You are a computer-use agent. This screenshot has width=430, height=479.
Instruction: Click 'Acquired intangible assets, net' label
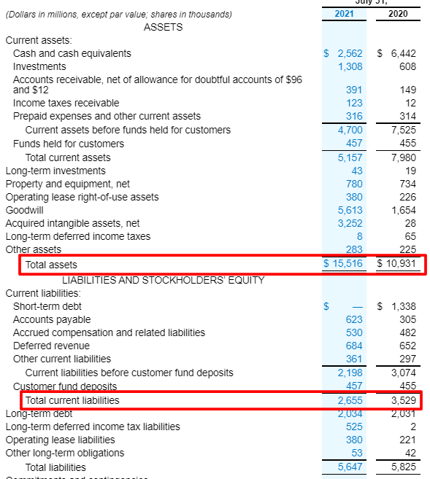(72, 224)
